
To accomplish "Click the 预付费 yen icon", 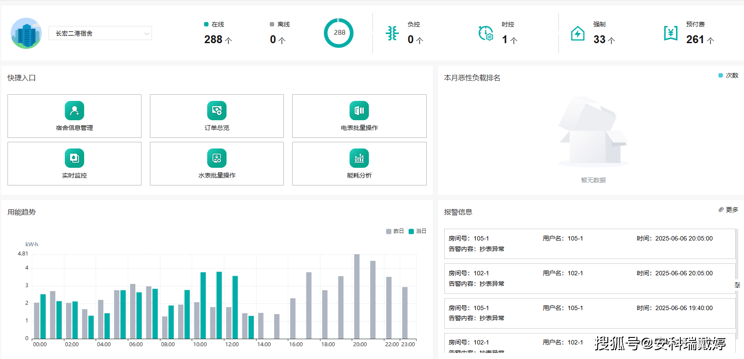I will pos(671,33).
